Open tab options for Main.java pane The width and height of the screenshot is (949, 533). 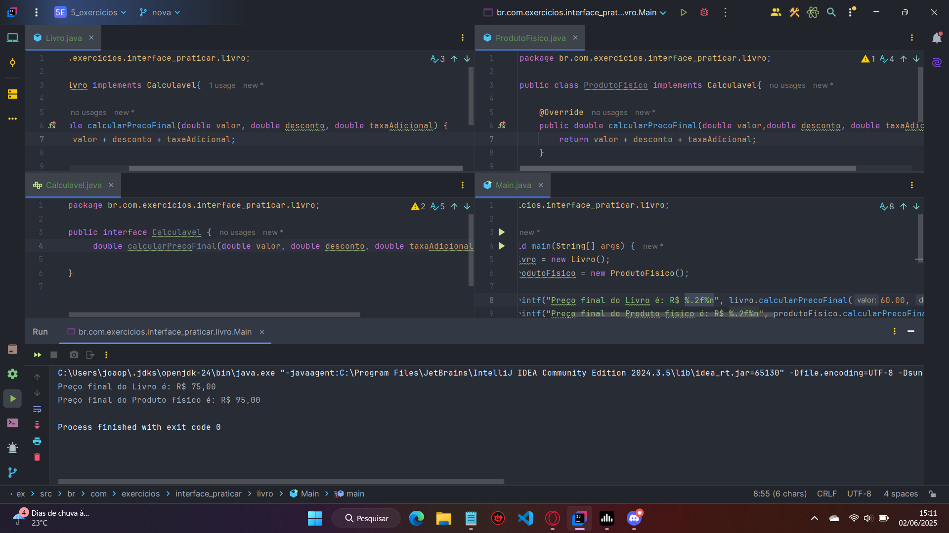point(912,185)
